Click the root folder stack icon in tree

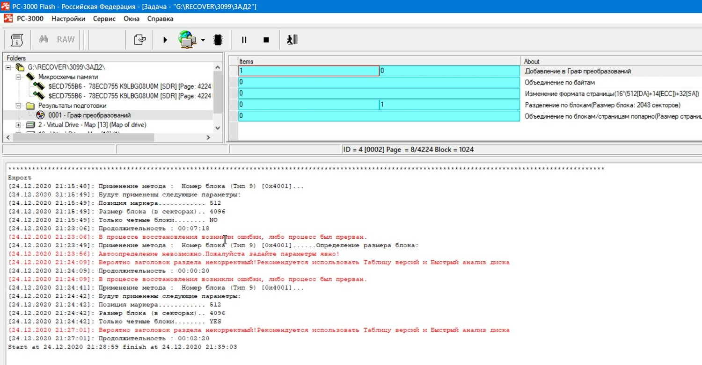(20, 67)
